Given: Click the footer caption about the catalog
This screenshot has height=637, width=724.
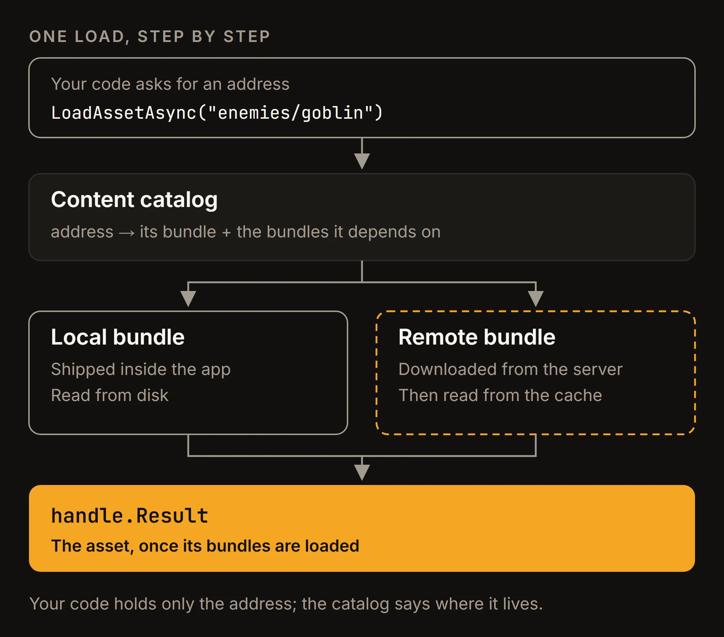Looking at the screenshot, I should coord(286,604).
